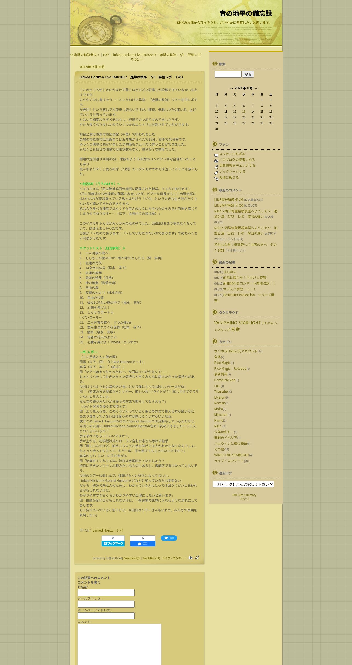Open category Thanatos
The width and height of the screenshot is (352, 665).
(x=221, y=392)
